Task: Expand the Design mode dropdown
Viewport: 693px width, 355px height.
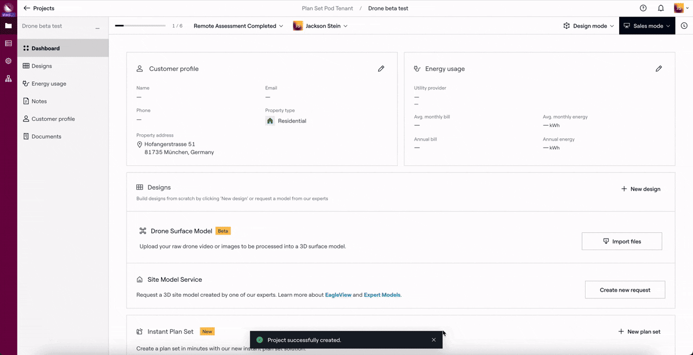Action: click(588, 26)
